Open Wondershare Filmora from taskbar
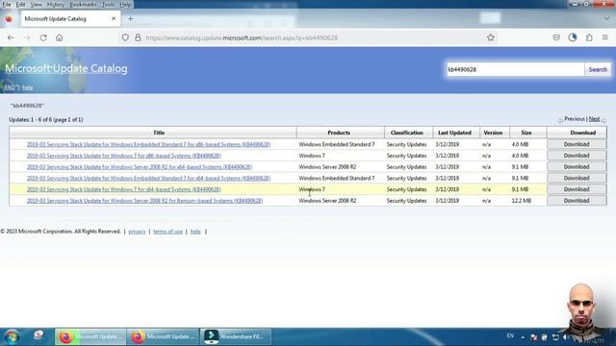The image size is (616, 346). [235, 336]
